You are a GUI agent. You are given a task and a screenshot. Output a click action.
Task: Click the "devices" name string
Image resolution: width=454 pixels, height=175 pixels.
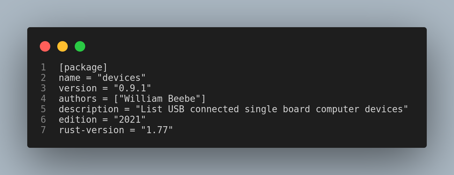point(121,78)
